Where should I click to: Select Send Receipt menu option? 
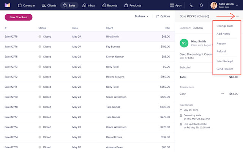coord(225,69)
